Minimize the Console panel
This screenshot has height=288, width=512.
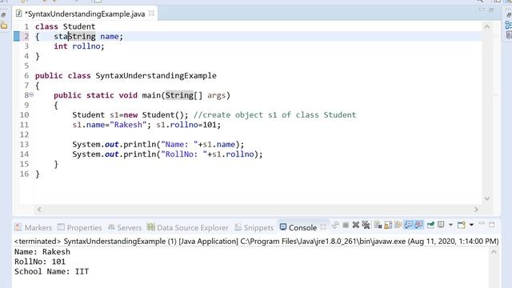tap(482, 223)
